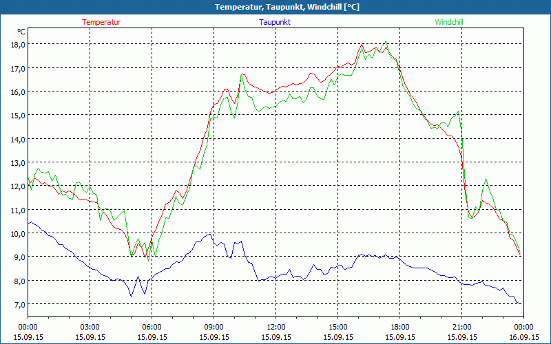The image size is (551, 344).
Task: Click the 16,0 y-axis value
Action: (19, 92)
